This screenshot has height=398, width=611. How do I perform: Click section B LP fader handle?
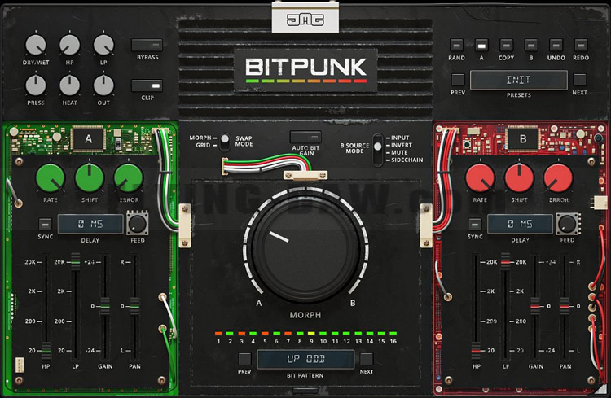(x=505, y=262)
